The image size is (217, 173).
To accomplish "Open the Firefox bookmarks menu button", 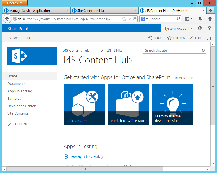I will click(x=189, y=19).
